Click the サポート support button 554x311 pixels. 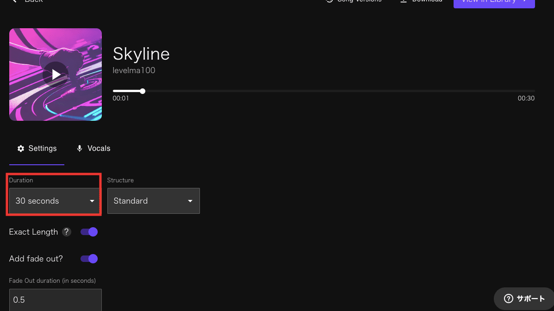524,299
